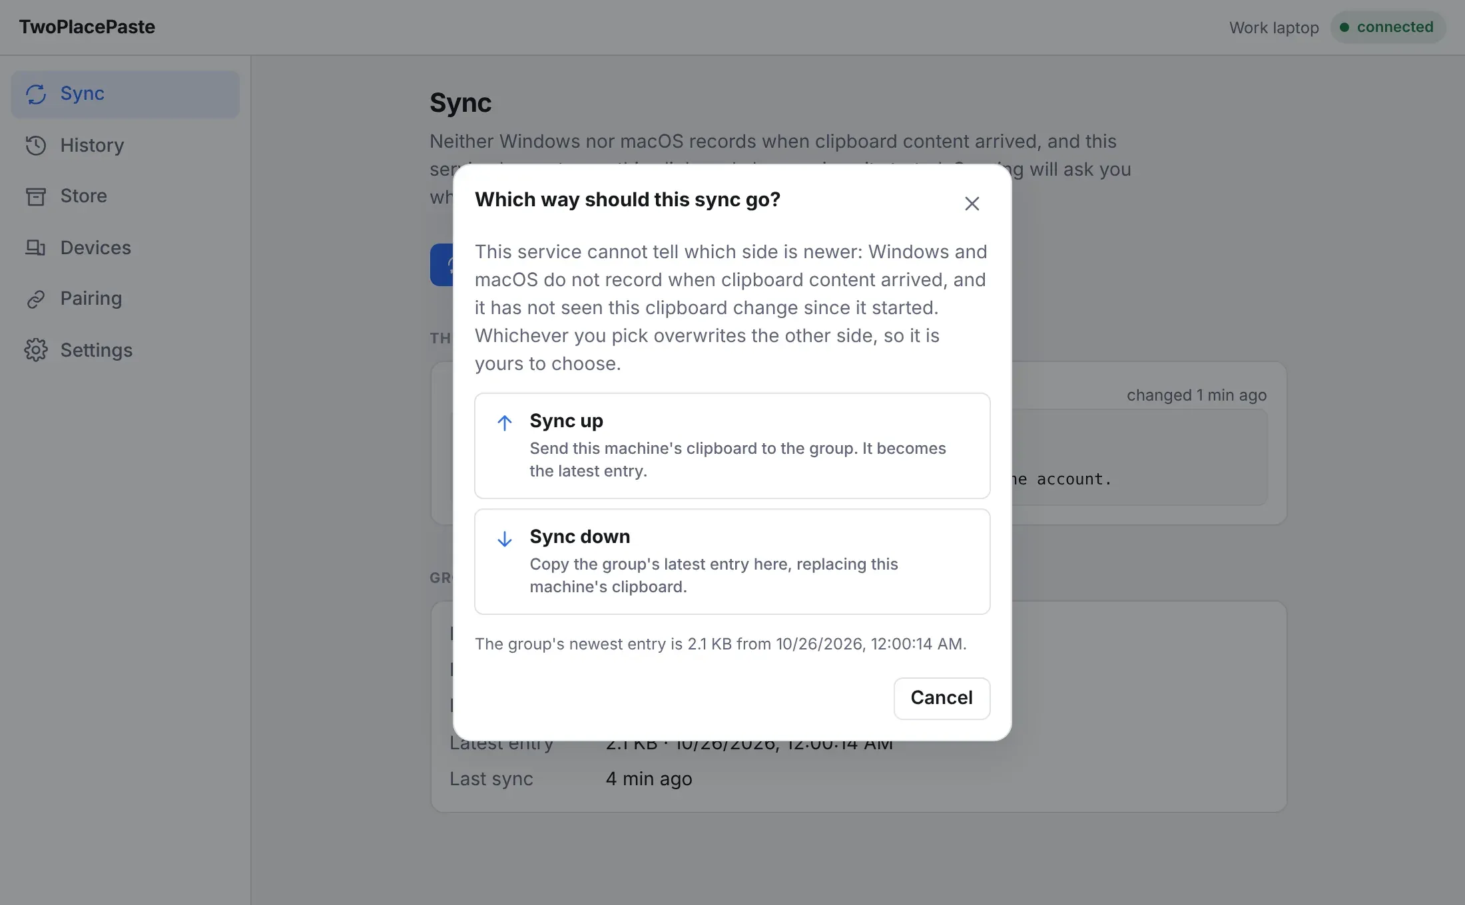Click the down arrow icon beside Sync down
This screenshot has width=1465, height=905.
[x=505, y=538]
